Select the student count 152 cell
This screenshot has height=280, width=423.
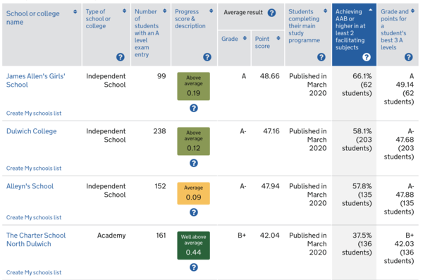(160, 186)
